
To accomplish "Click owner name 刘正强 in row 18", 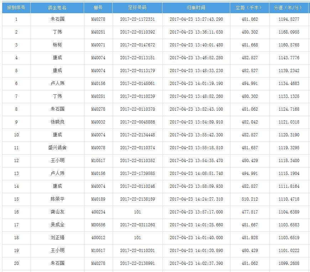I will [57, 238].
